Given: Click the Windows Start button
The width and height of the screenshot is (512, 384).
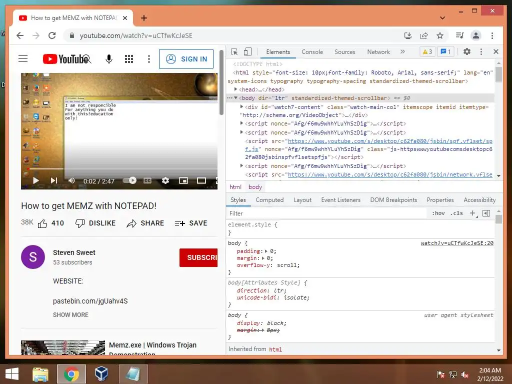Looking at the screenshot, I should click(x=12, y=374).
